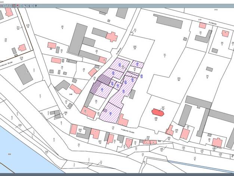Click the red toolbar icon beside selection frame
Image resolution: width=234 pixels, height=176 pixels.
pyautogui.click(x=14, y=6)
